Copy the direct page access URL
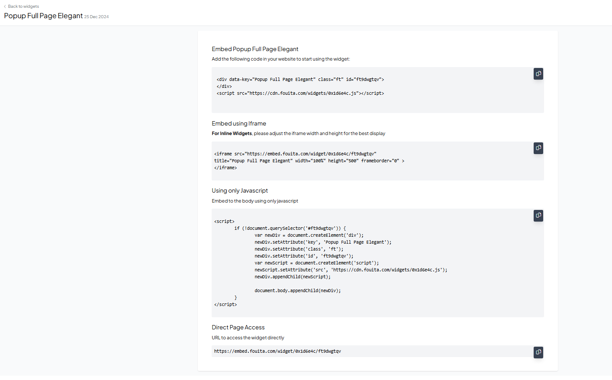This screenshot has height=380, width=612. tap(538, 352)
